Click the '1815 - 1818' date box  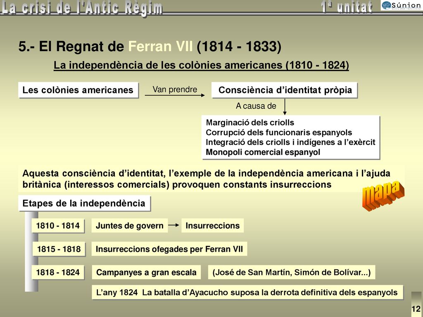coord(59,249)
